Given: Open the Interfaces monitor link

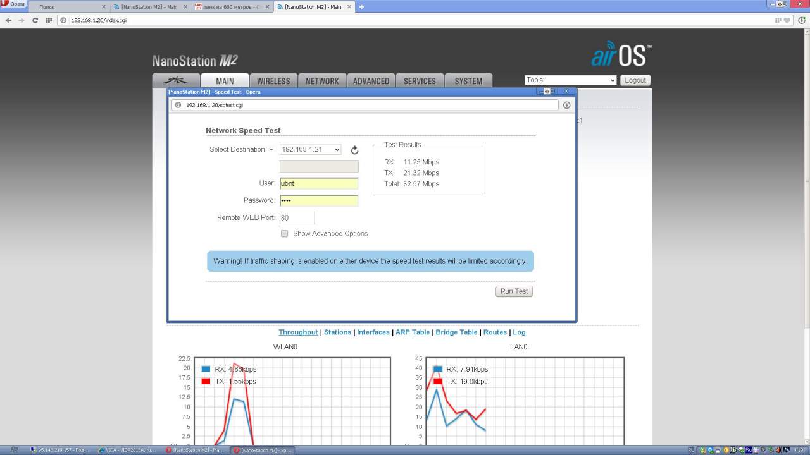Looking at the screenshot, I should click(x=373, y=332).
